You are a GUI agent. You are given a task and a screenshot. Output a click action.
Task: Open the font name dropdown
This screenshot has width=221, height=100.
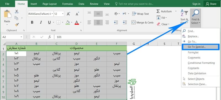click(52, 14)
